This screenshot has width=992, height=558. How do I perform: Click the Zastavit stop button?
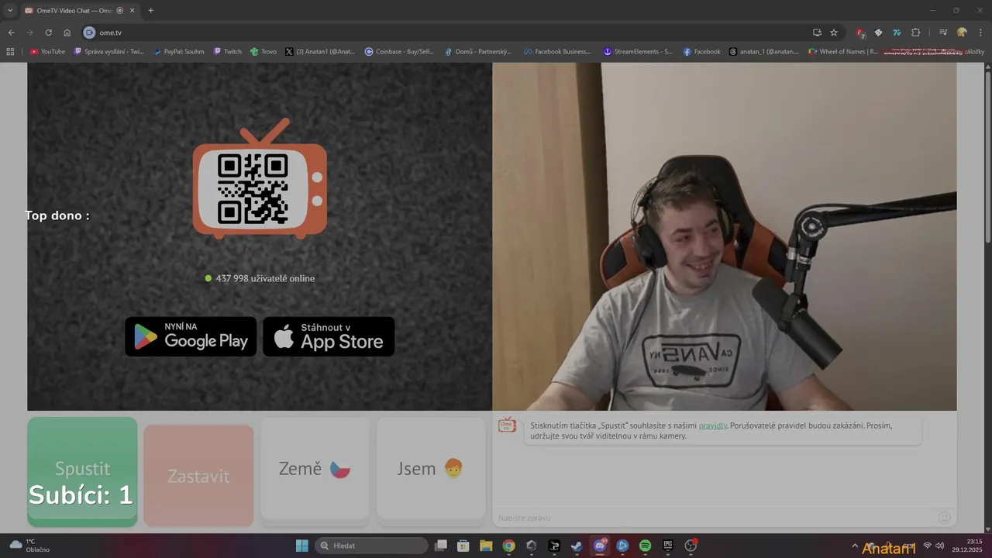tap(198, 476)
